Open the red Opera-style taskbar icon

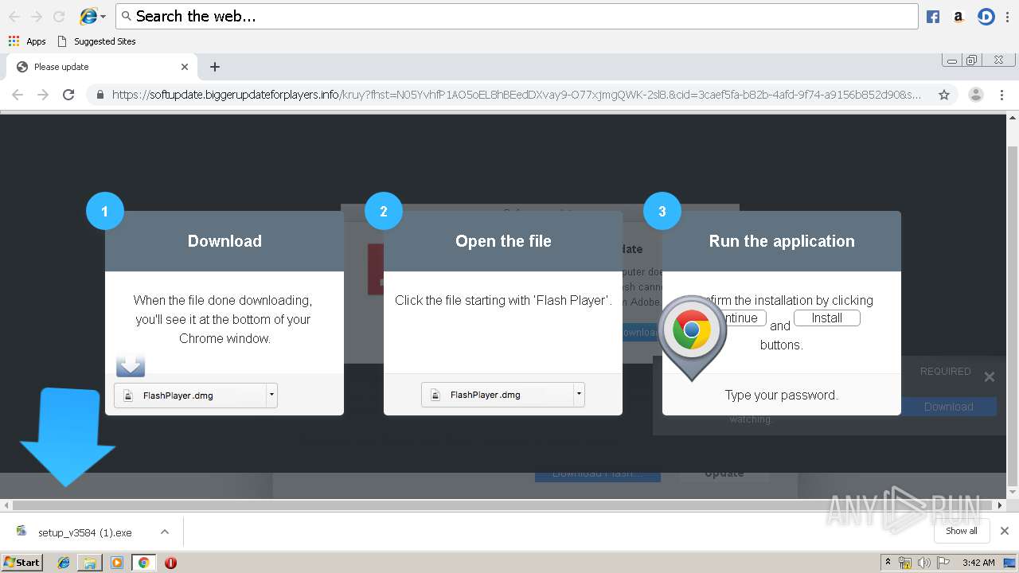pyautogui.click(x=170, y=563)
